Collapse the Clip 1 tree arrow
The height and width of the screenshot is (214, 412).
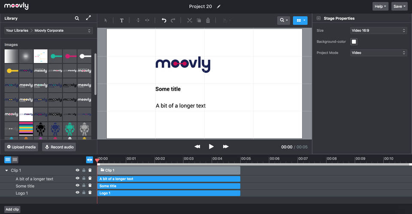pyautogui.click(x=6, y=170)
